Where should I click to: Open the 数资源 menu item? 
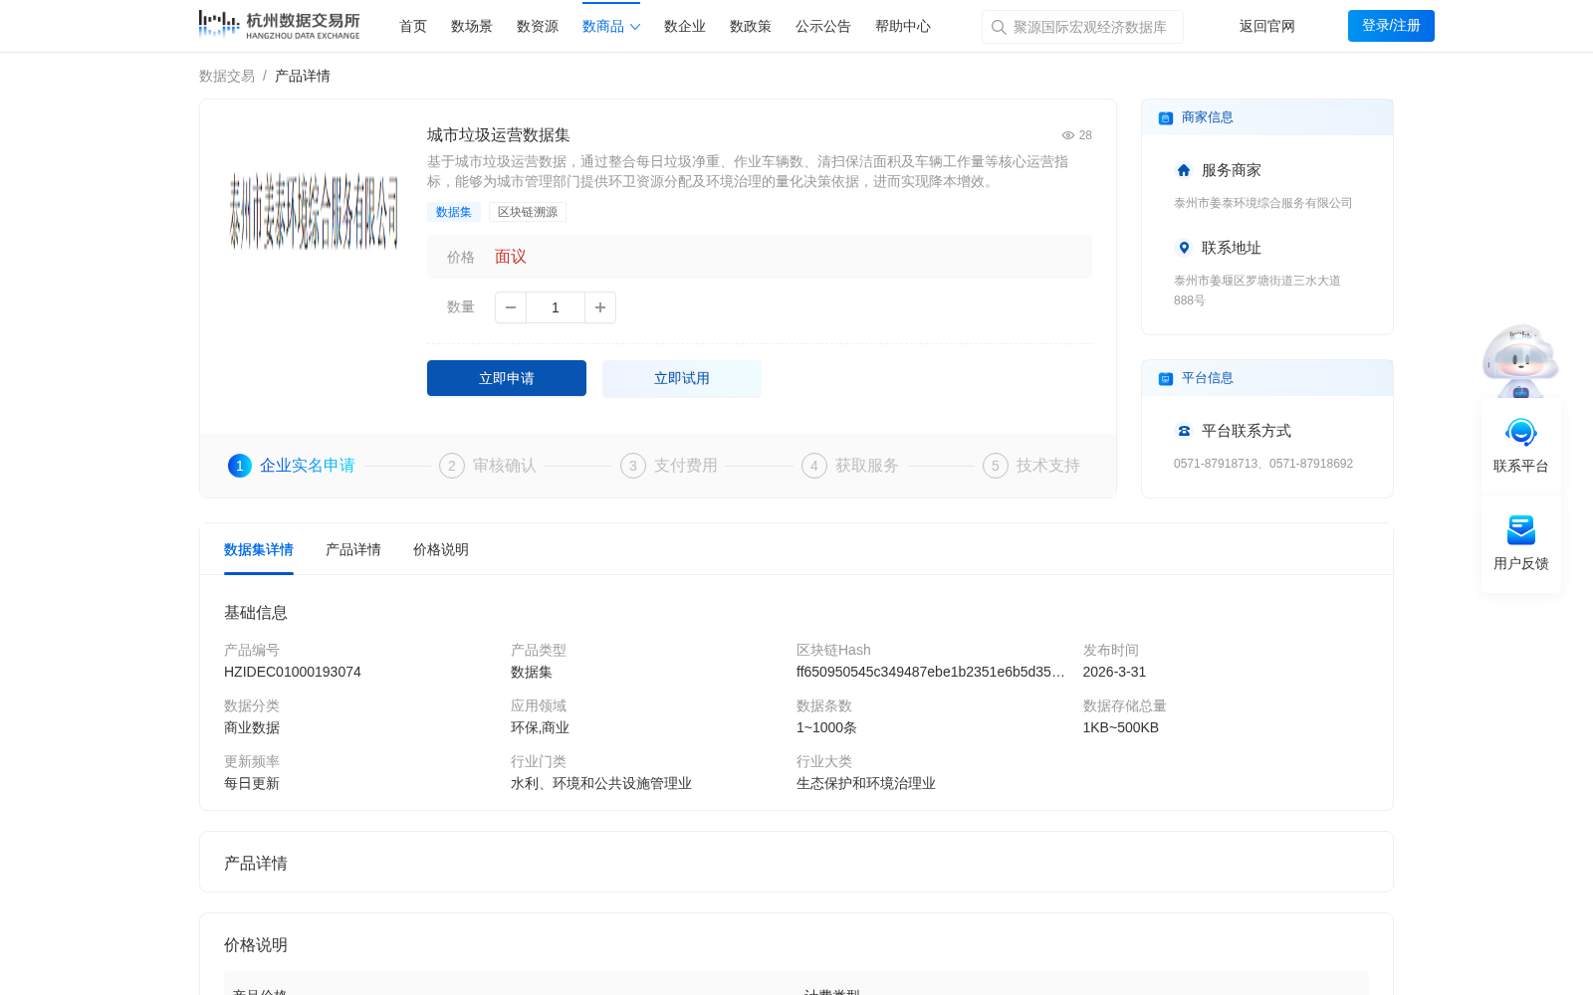tap(538, 26)
